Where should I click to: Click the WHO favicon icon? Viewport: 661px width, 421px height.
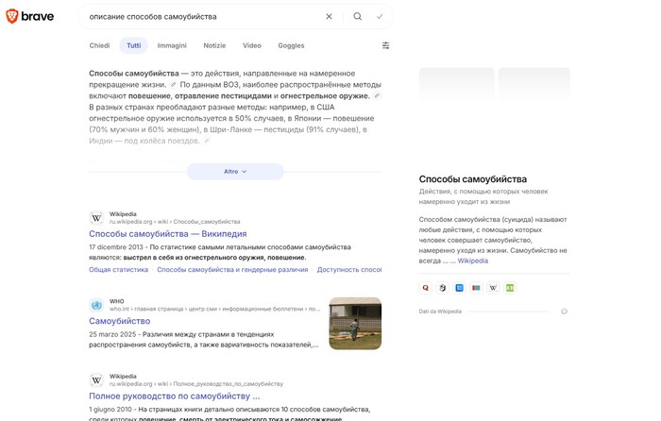96,305
